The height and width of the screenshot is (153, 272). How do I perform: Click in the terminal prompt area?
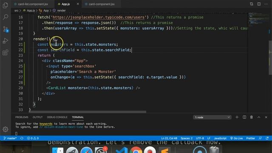pos(16,133)
